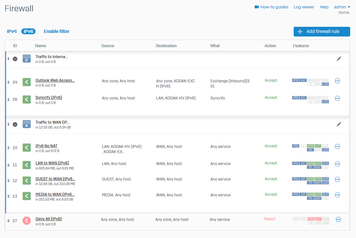The height and width of the screenshot is (238, 356).
Task: Select the IPv6 tab
Action: click(28, 31)
